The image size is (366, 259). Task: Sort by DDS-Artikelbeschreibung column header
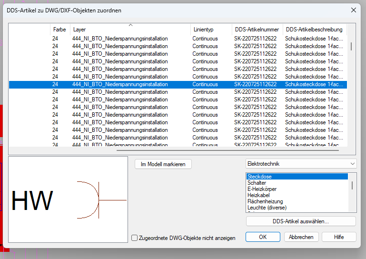315,30
